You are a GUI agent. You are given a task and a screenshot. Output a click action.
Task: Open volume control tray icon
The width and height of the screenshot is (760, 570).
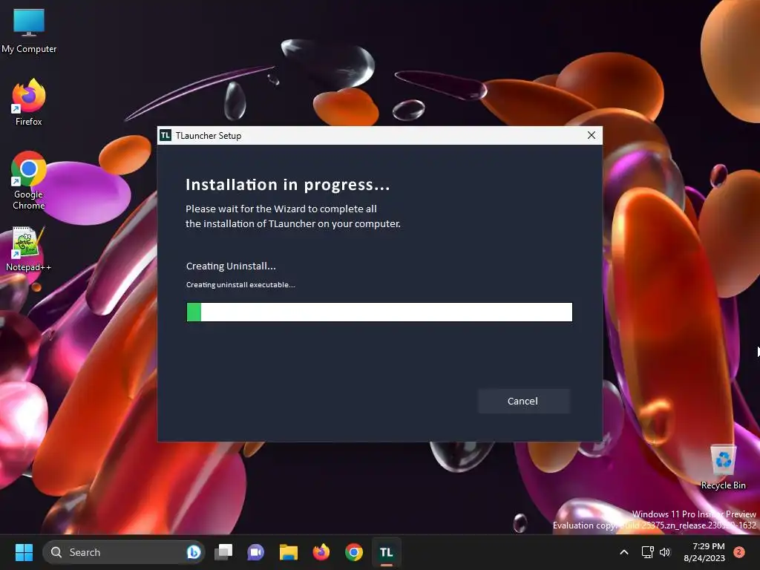[x=665, y=552]
